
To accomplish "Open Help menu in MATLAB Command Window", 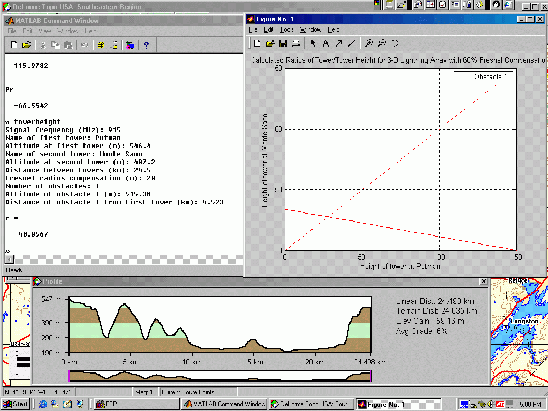I will tap(90, 31).
